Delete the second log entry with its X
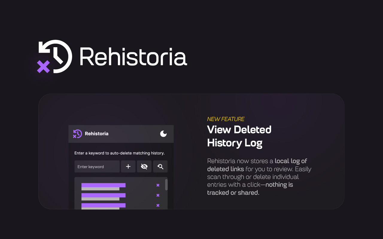383x239 pixels. [158, 195]
